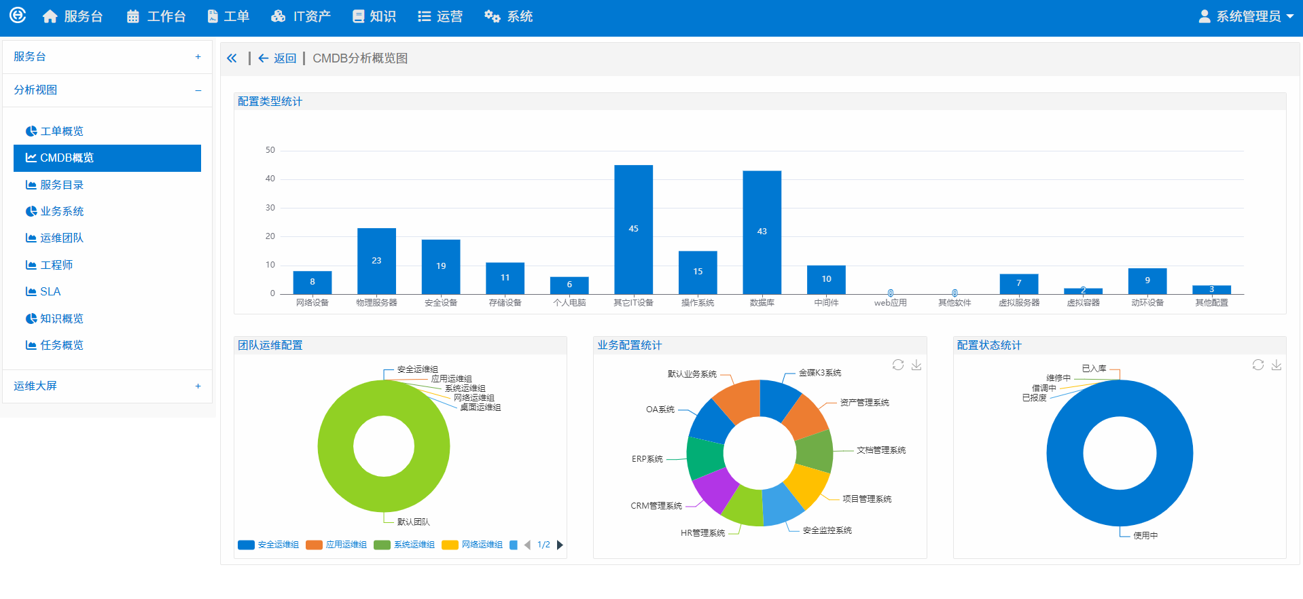Click the web应用 axis label
The width and height of the screenshot is (1303, 599).
tap(891, 303)
